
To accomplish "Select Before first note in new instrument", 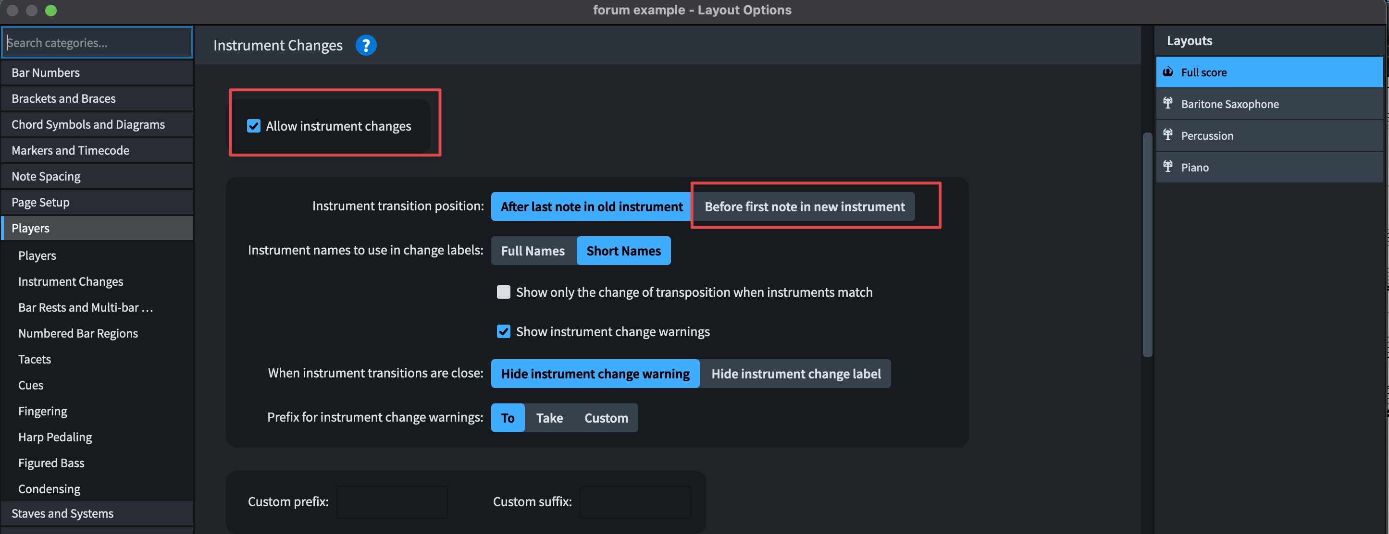I will [804, 207].
